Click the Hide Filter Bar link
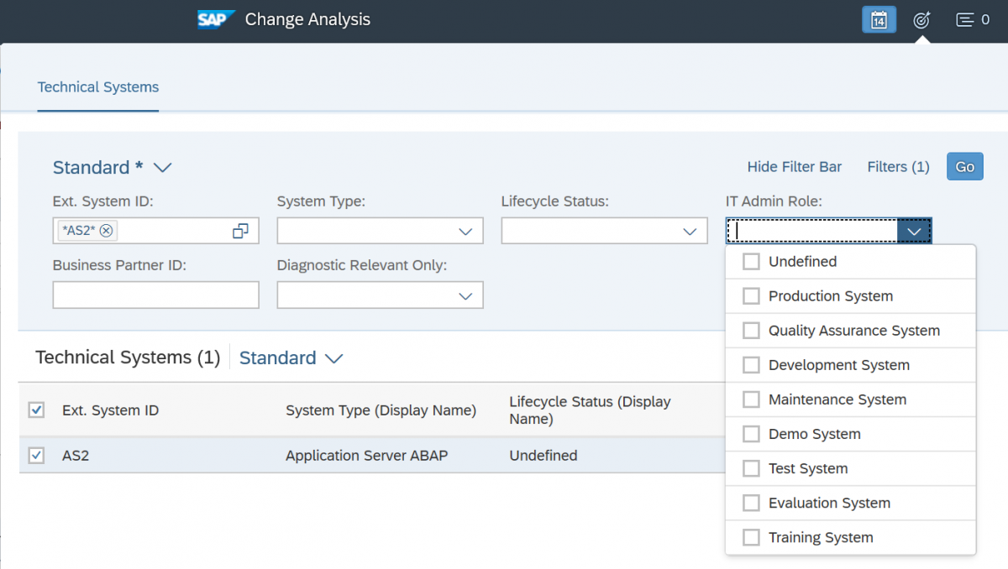Viewport: 1008px width, 569px height. [794, 166]
